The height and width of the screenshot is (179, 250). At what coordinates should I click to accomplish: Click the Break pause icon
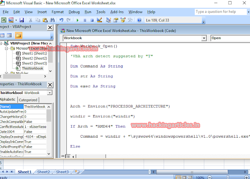85,20
